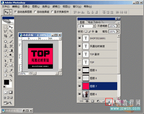This screenshot has width=144, height=114.
Task: Switch to Quick Mask mode
Action: pyautogui.click(x=11, y=92)
